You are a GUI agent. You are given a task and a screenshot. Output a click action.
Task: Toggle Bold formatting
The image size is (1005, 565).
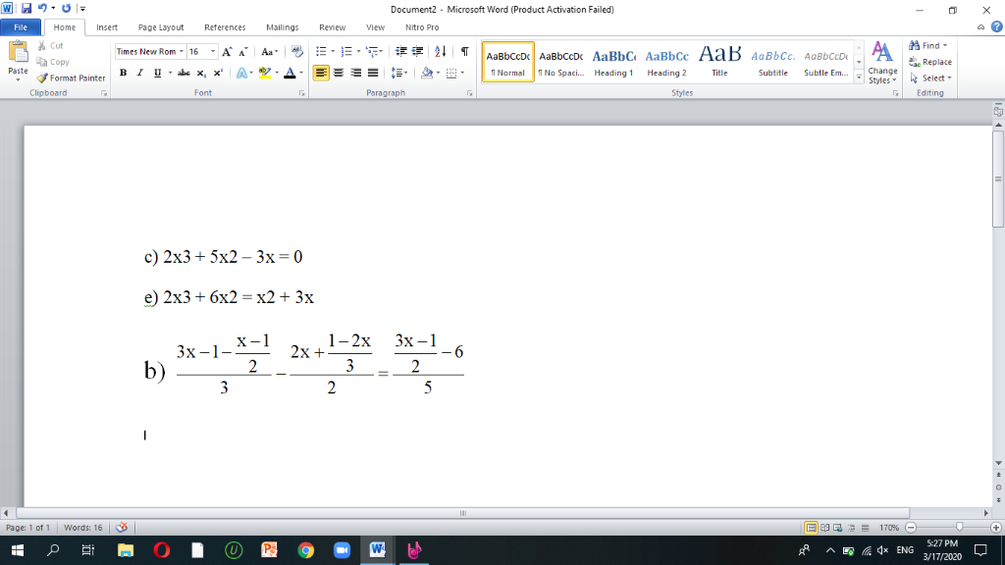click(x=123, y=73)
